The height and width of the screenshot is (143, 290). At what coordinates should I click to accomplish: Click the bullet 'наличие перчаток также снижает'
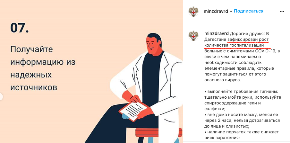pos(242,135)
